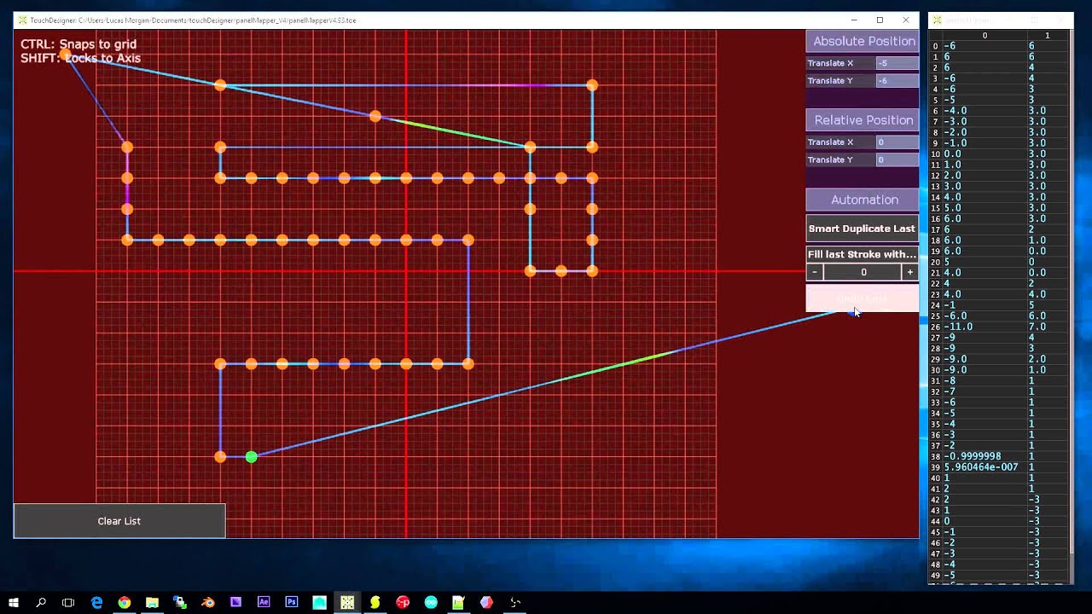The height and width of the screenshot is (614, 1092).
Task: Click the fill count value field showing 0
Action: 863,272
